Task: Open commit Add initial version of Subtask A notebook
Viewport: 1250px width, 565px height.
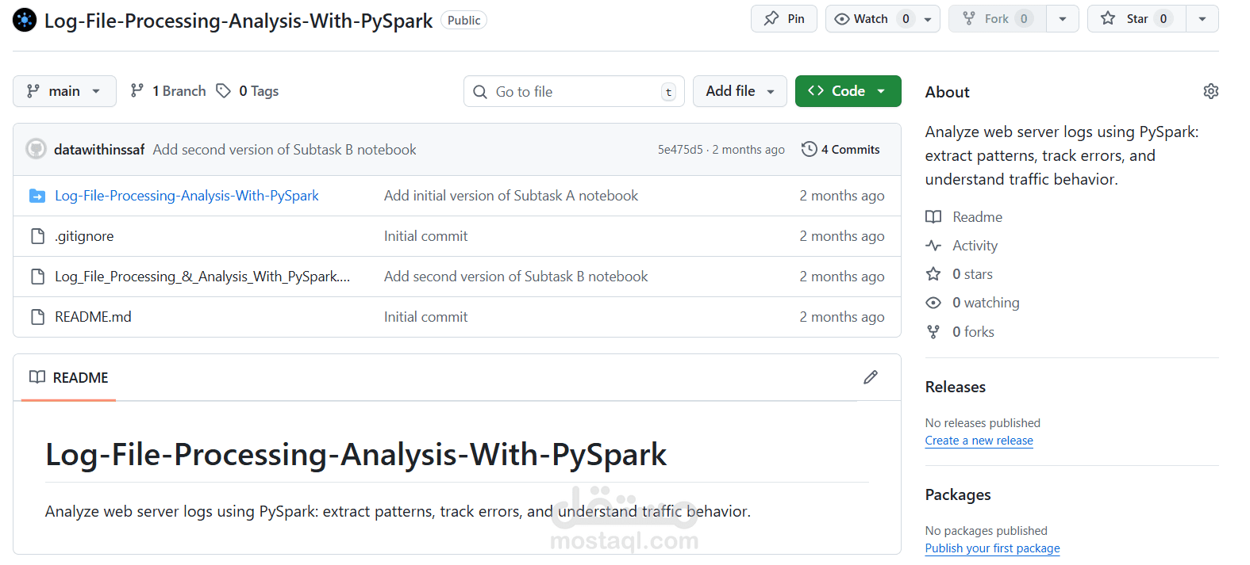Action: (511, 196)
